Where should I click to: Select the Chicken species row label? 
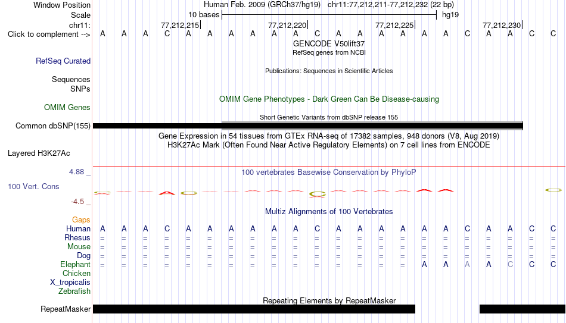76,273
